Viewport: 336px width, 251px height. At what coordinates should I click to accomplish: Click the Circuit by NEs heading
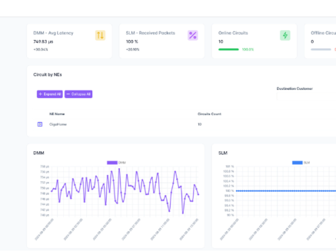(47, 75)
